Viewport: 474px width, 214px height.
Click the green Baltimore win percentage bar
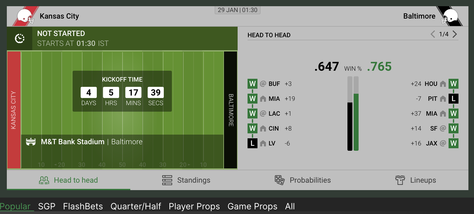click(356, 122)
